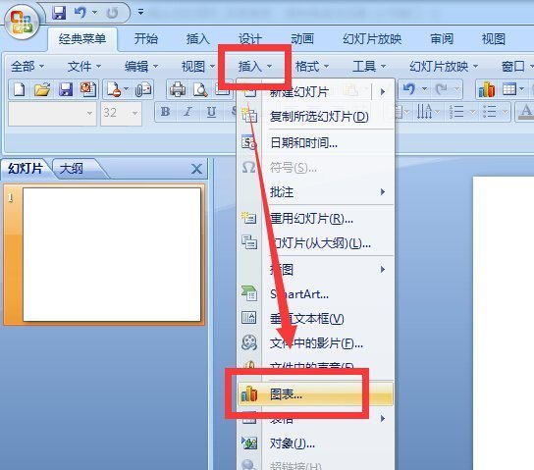Viewport: 534px width, 470px height.
Task: Close the slides/outline pane
Action: point(197,169)
